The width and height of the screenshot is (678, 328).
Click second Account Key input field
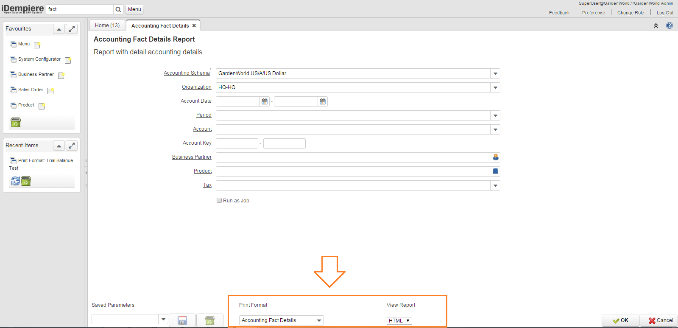(285, 143)
